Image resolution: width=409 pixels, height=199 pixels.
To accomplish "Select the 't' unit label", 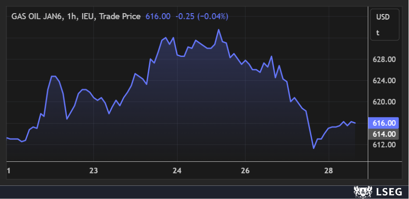I will 377,32.
